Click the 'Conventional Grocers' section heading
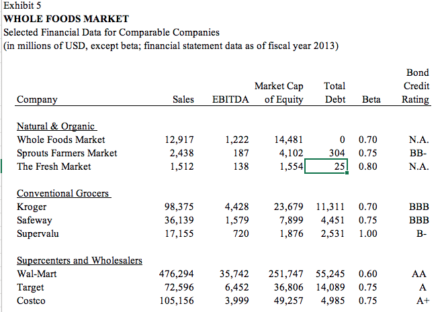 pos(63,193)
